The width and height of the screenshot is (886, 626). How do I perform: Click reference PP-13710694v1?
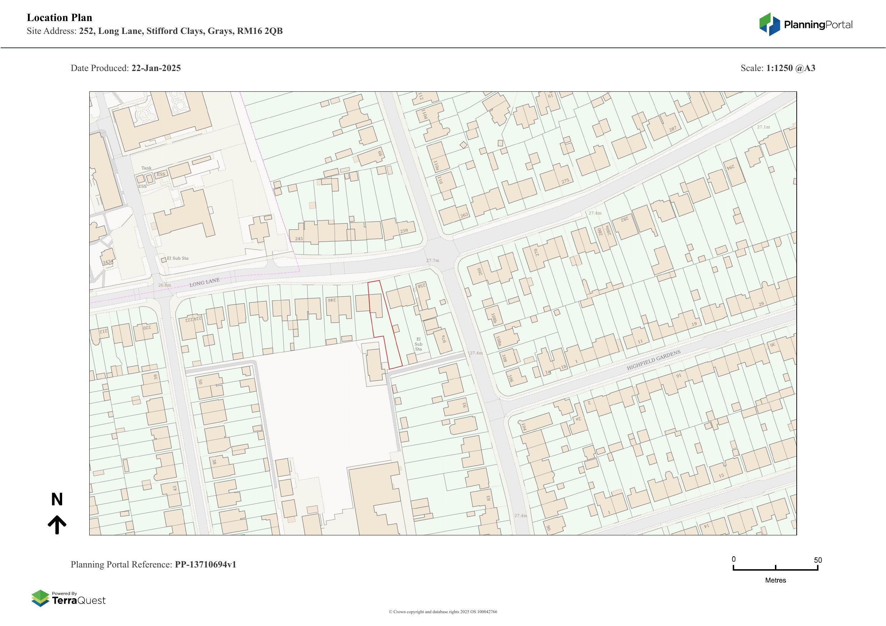(x=205, y=565)
